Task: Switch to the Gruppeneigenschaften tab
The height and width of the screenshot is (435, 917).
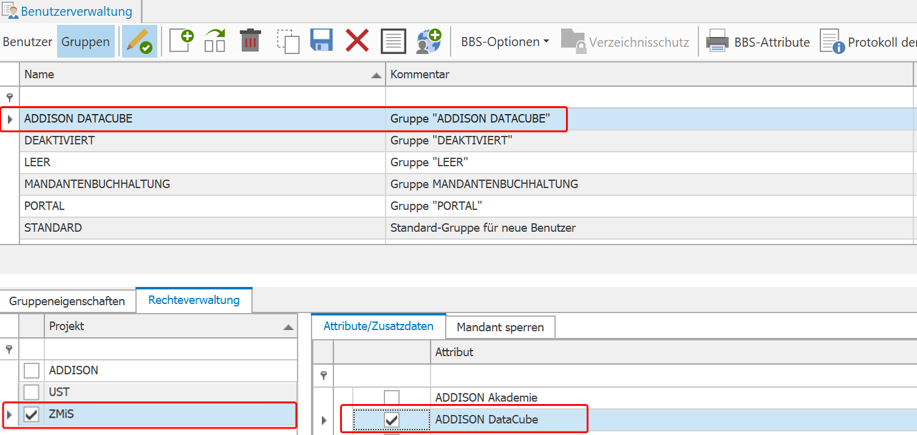Action: (x=67, y=301)
